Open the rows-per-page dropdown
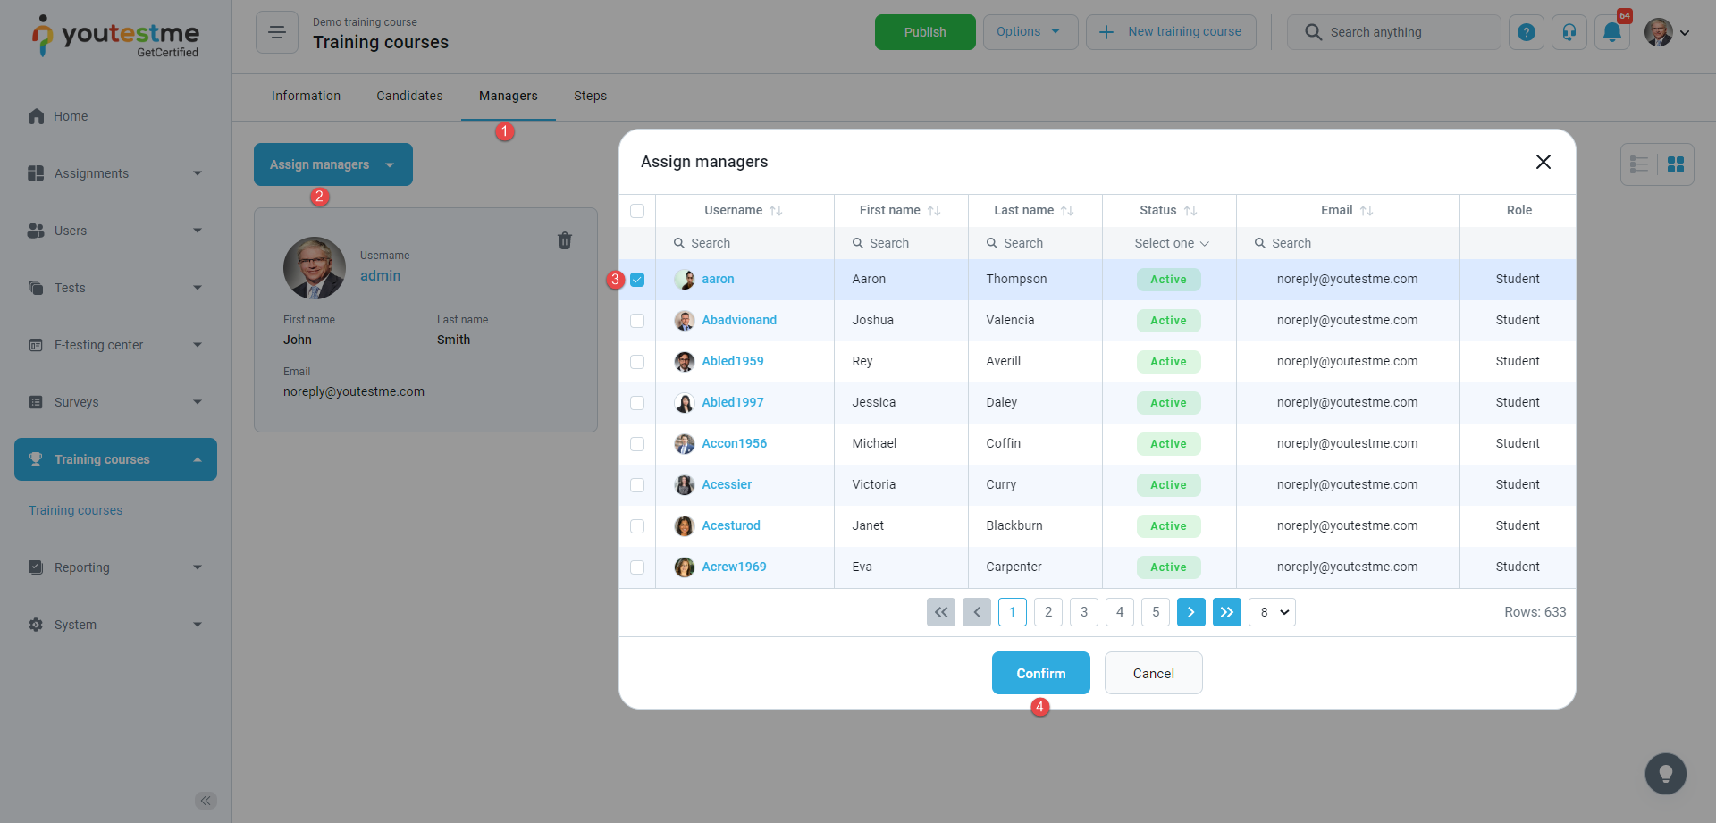This screenshot has height=823, width=1716. (1273, 612)
